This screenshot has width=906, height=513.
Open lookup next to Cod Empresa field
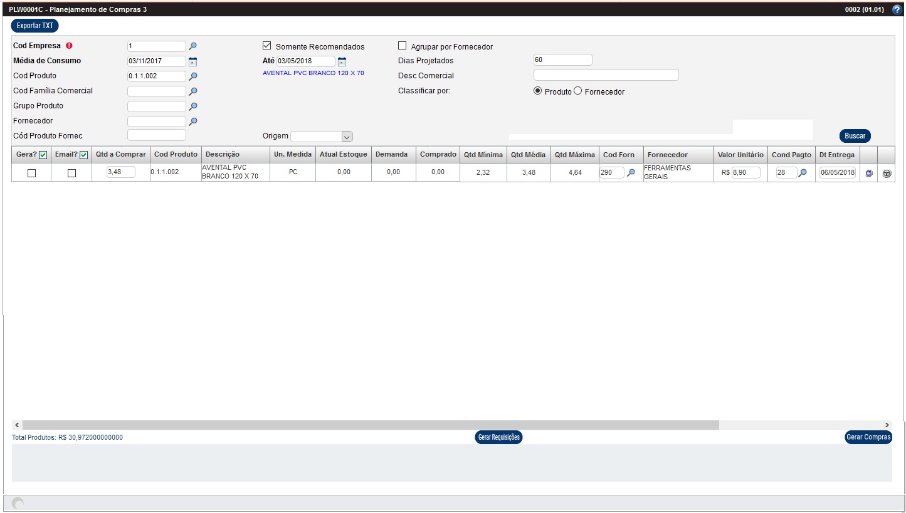point(193,46)
